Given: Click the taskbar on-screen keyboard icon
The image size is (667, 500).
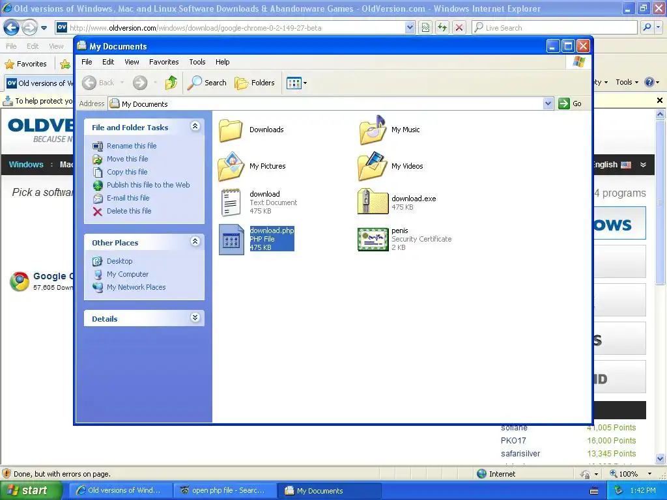Looking at the screenshot, I should 594,491.
